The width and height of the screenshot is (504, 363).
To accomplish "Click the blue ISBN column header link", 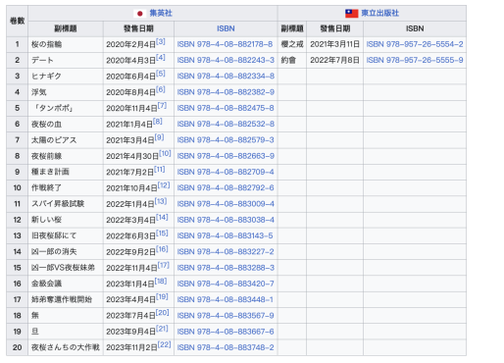I will (x=226, y=28).
